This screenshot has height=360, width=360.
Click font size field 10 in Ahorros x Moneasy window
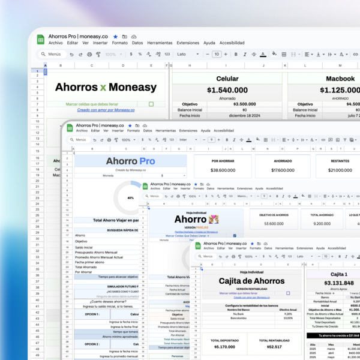click(x=217, y=55)
